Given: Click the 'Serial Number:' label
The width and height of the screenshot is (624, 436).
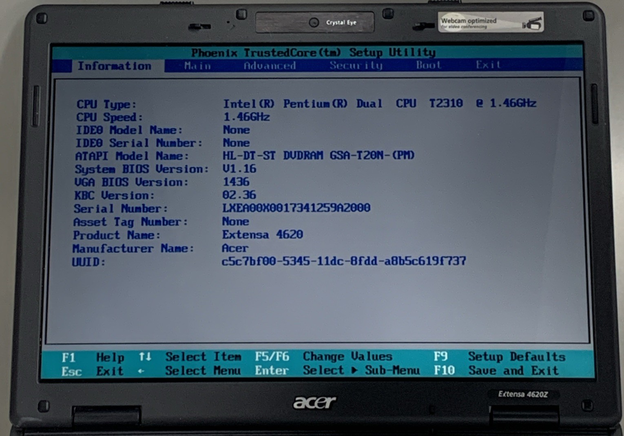Looking at the screenshot, I should (121, 209).
